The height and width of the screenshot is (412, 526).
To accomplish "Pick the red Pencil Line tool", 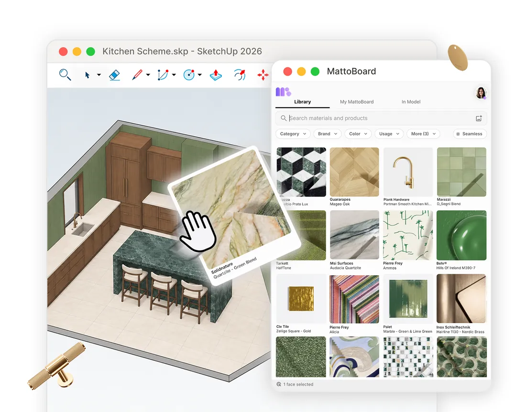I will (137, 75).
